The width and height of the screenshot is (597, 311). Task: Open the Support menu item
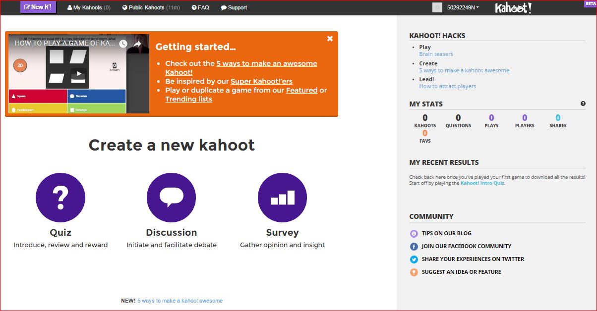[x=234, y=7]
